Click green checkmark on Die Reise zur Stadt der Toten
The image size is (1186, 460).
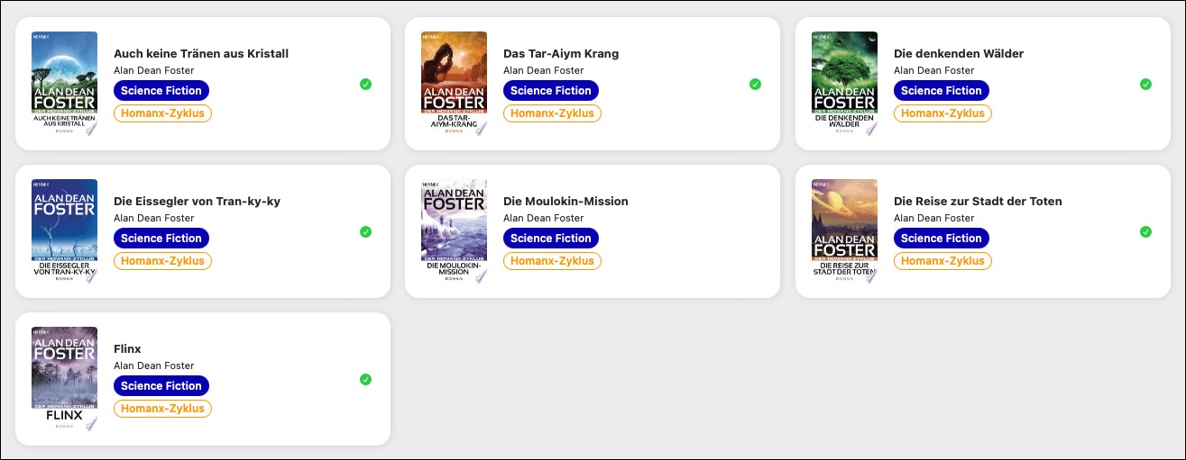tap(1145, 231)
